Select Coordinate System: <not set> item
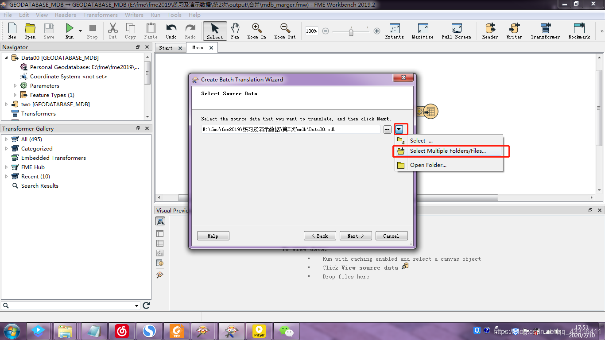This screenshot has height=340, width=605. coord(68,76)
